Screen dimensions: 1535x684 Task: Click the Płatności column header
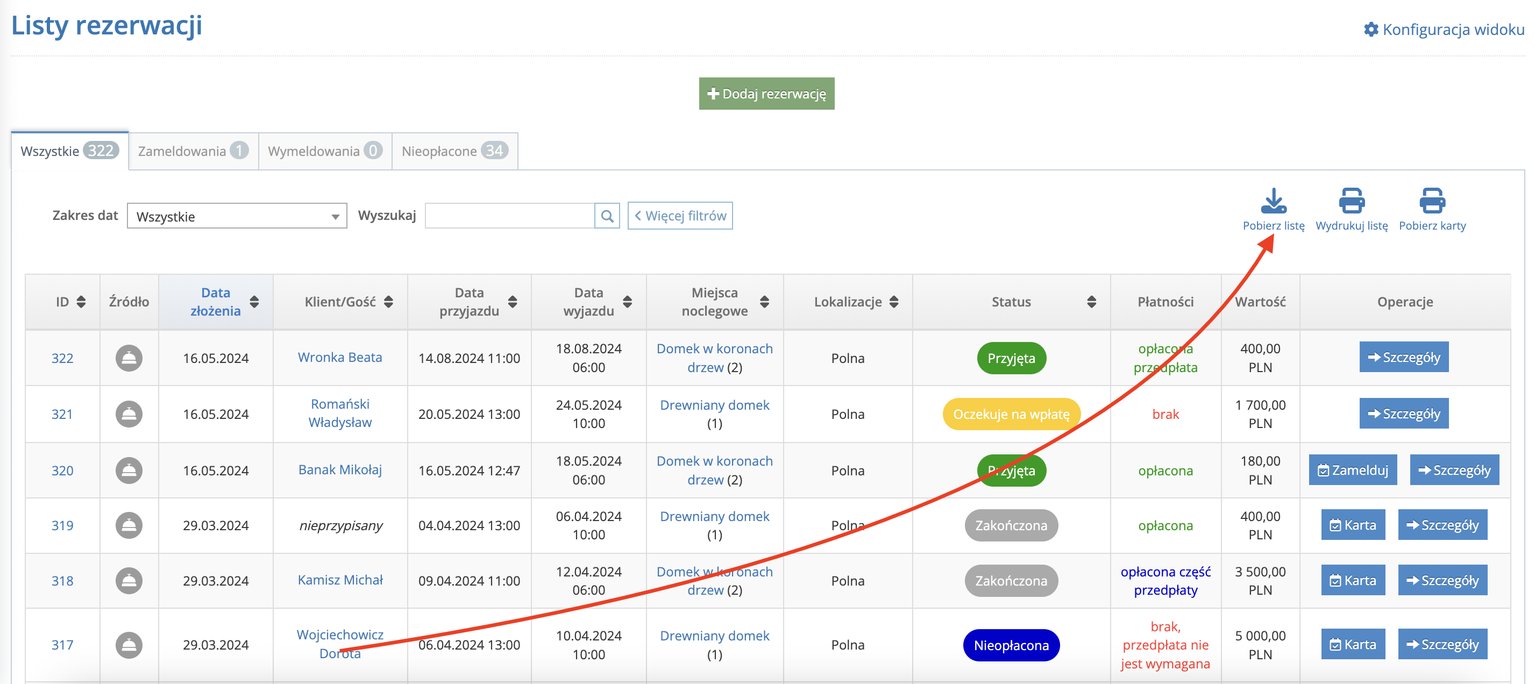point(1165,302)
